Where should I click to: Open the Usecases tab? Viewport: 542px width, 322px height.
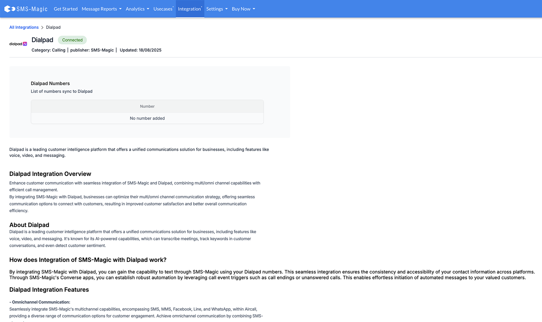(163, 9)
